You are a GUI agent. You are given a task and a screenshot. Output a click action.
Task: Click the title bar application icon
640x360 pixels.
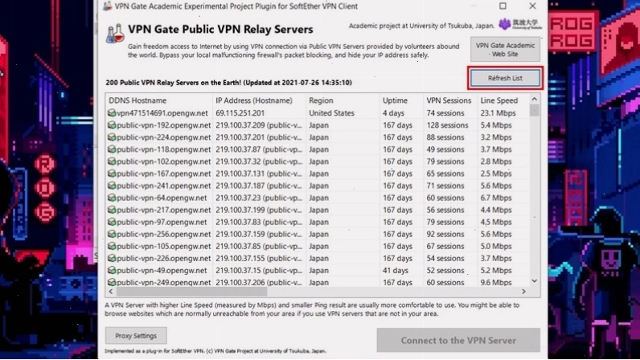(108, 6)
